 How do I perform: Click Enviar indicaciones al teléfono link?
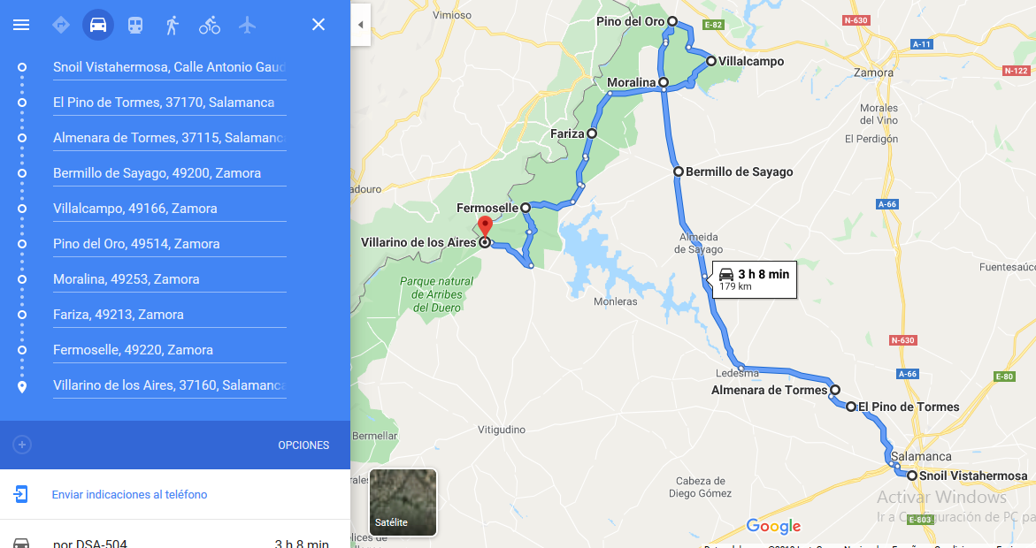tap(129, 494)
